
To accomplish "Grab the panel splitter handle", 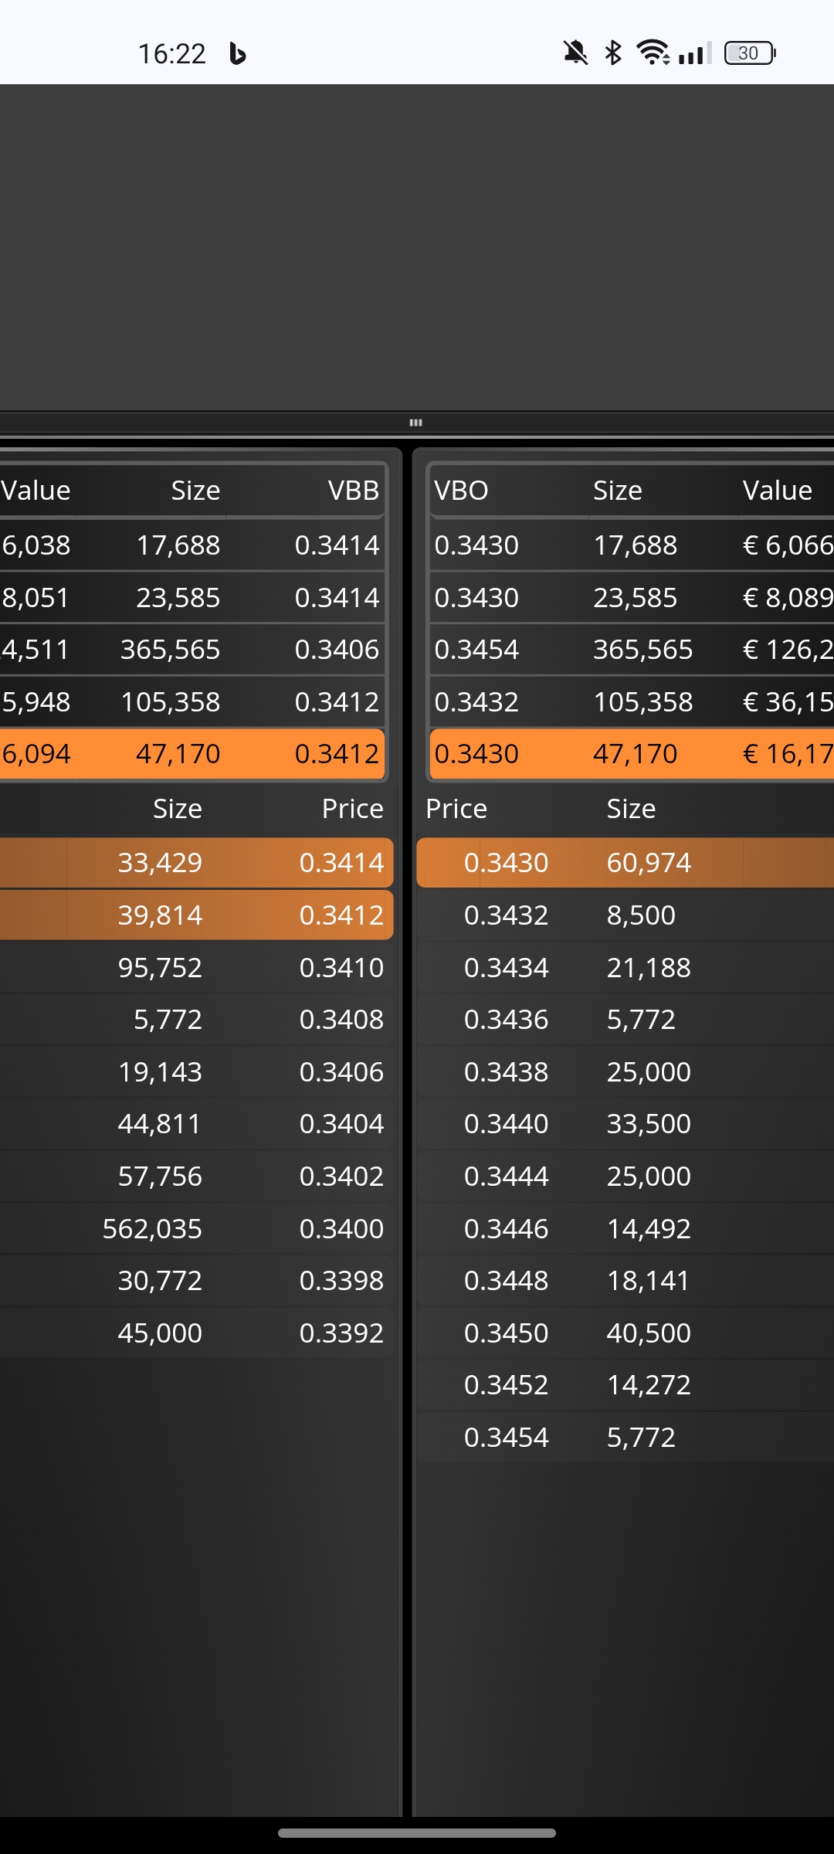I will 415,423.
